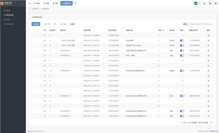Click the action icon for row ID 34
The height and width of the screenshot is (133, 219).
click(x=208, y=71)
